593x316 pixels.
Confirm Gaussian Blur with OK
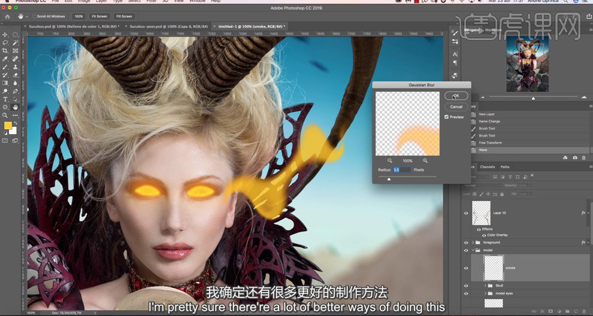point(456,96)
